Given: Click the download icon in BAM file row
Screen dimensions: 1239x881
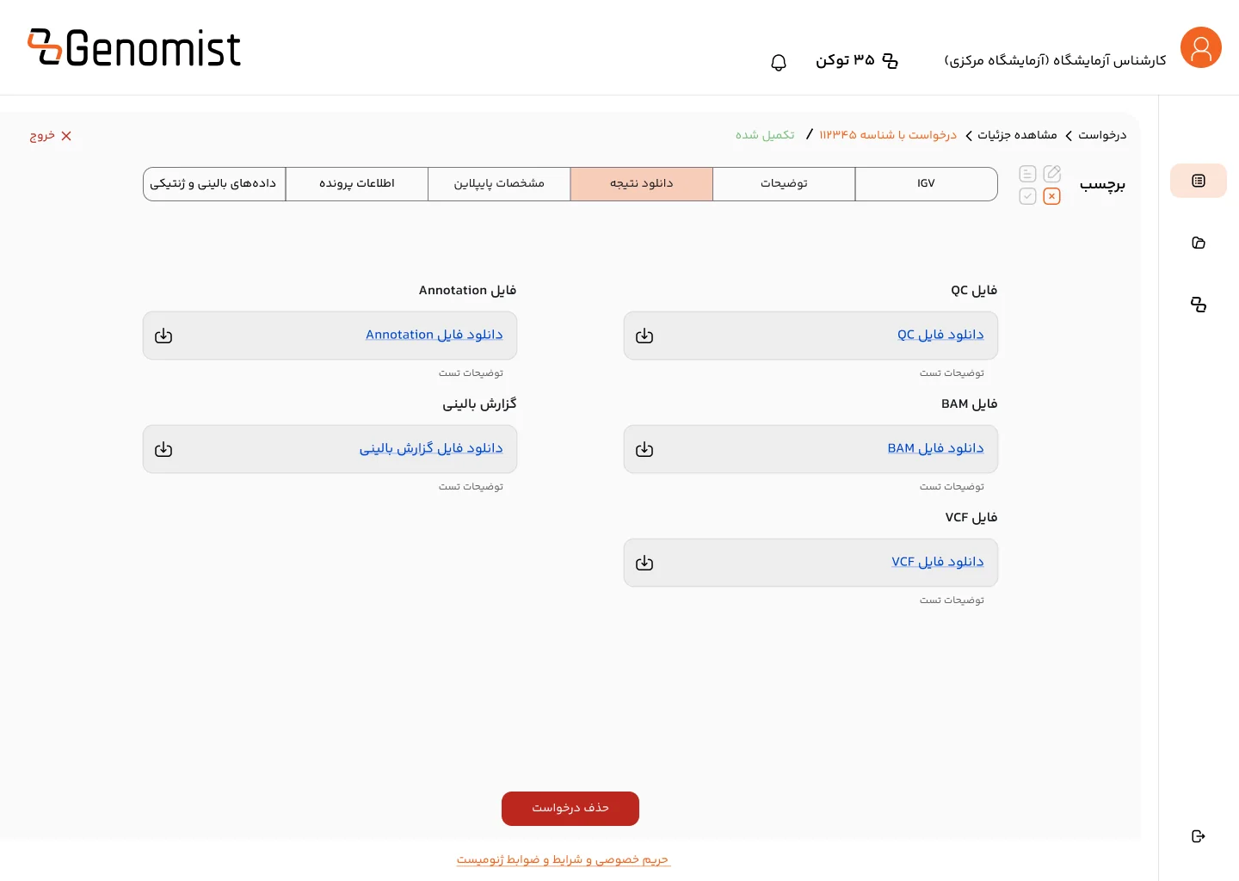Looking at the screenshot, I should (644, 450).
